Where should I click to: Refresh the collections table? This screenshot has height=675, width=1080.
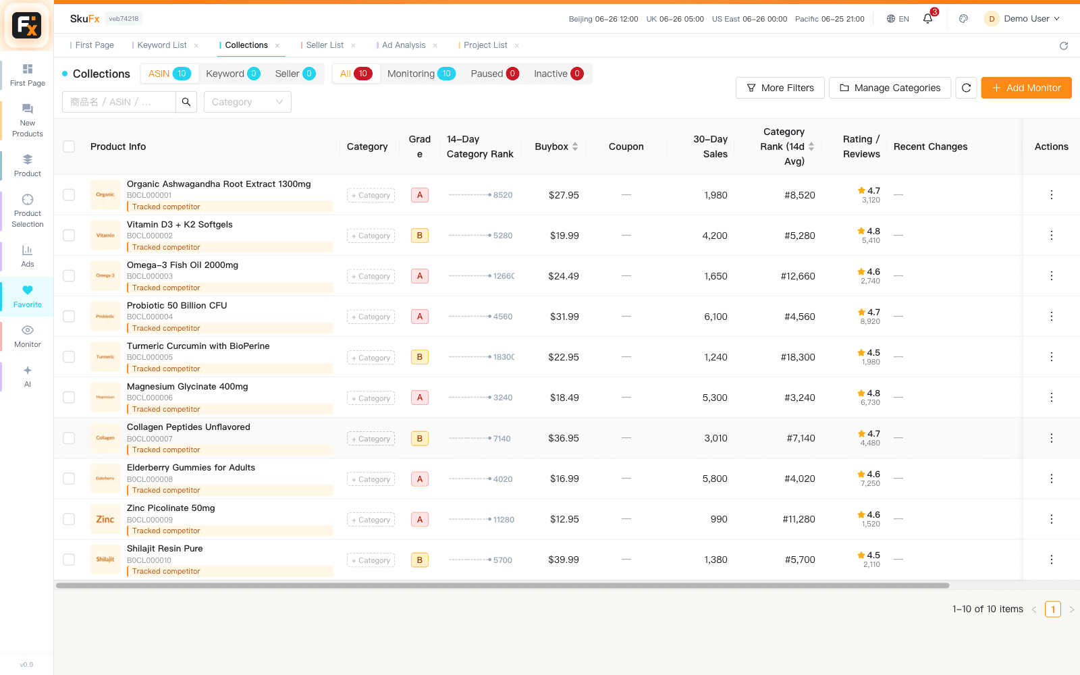click(966, 88)
